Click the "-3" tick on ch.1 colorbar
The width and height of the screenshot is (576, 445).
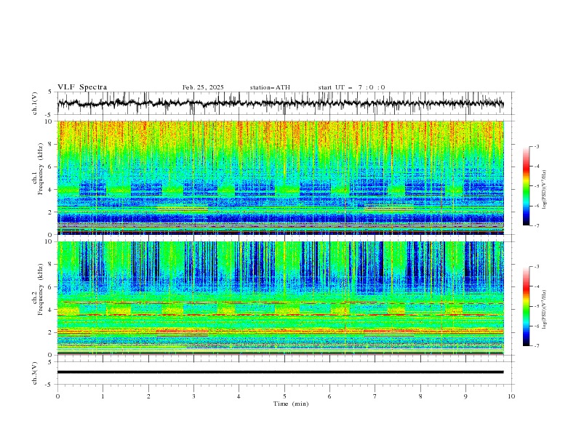536,146
